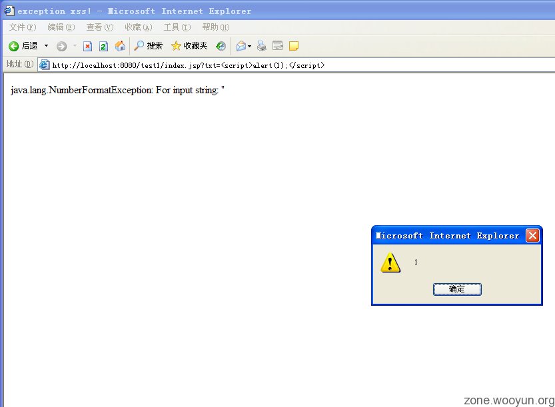Click the Edit page toolbar icon
Screen dimensions: 555x407
click(x=278, y=46)
